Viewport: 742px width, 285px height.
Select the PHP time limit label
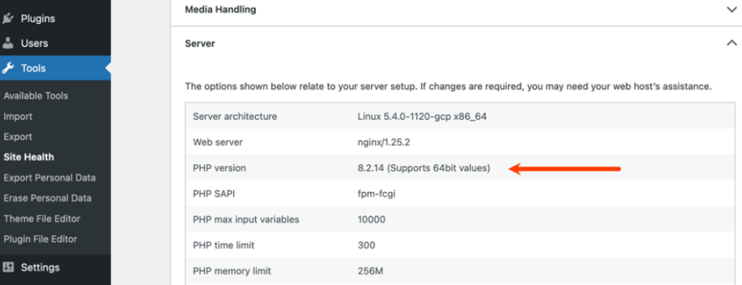pos(223,245)
